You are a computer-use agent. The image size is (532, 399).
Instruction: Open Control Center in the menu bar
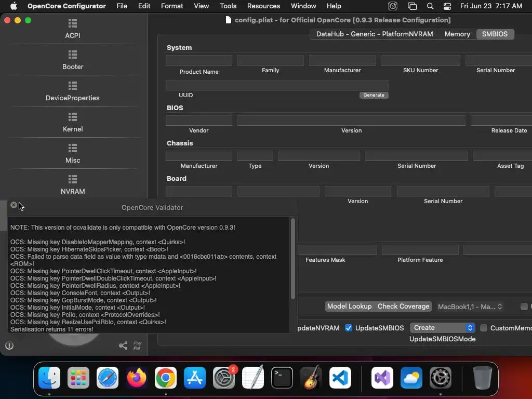pos(447,6)
